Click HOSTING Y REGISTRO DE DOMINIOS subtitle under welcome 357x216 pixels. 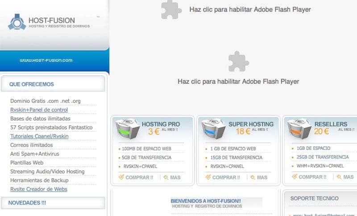click(x=207, y=206)
